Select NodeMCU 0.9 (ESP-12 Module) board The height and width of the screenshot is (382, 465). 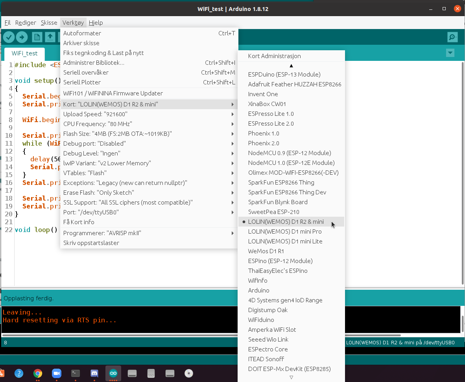[291, 153]
